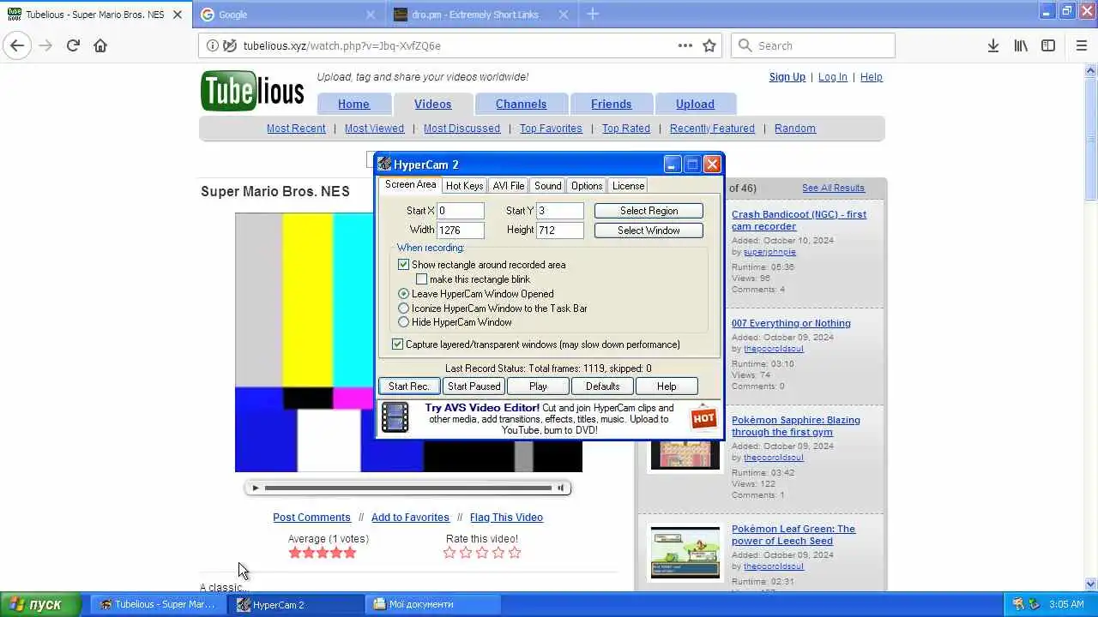Viewport: 1098px width, 617px height.
Task: Click the Defaults button
Action: [602, 386]
